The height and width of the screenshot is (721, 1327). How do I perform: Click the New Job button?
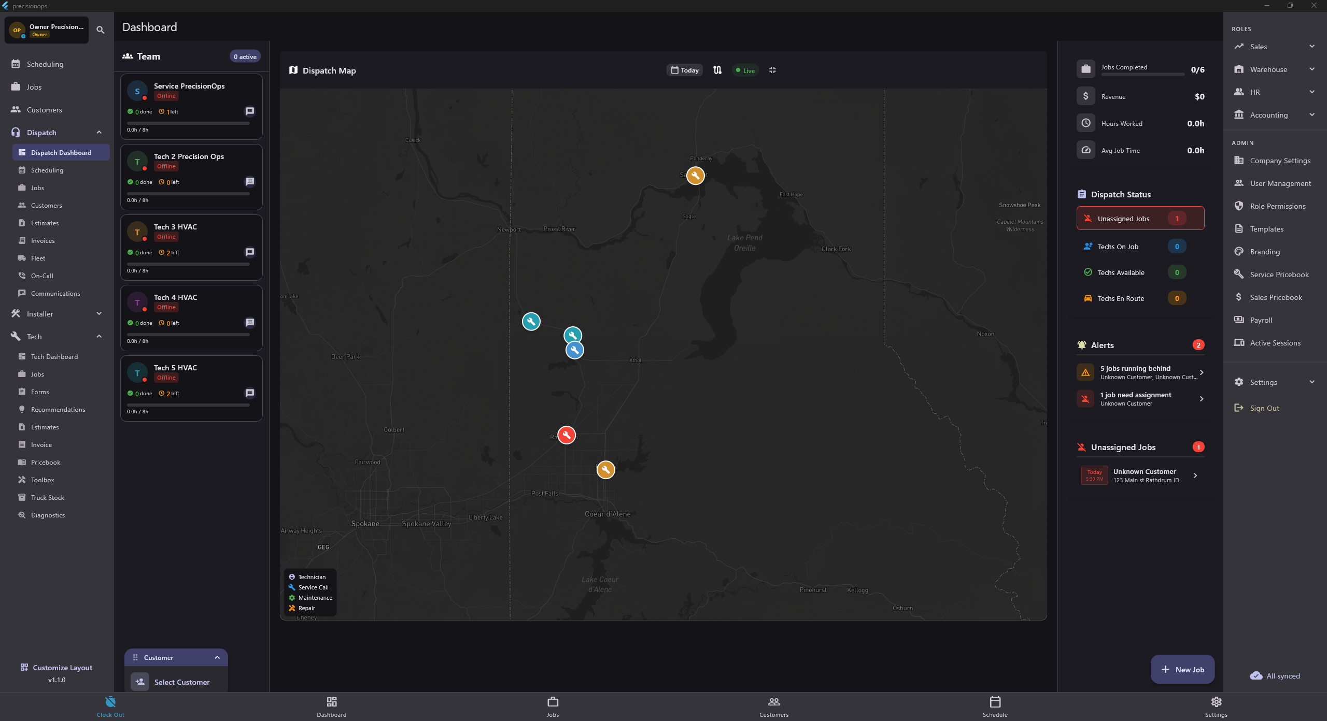tap(1182, 669)
